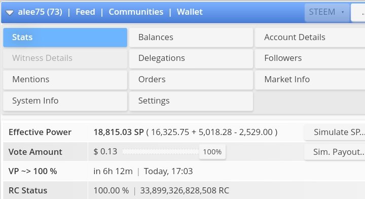Click the $ 0.13 vote amount value
This screenshot has height=199, width=365.
105,152
